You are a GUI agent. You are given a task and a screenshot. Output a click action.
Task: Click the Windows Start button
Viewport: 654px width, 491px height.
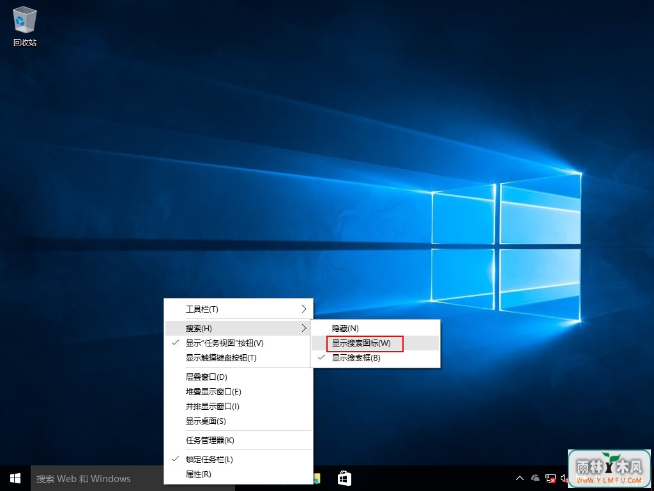click(15, 478)
